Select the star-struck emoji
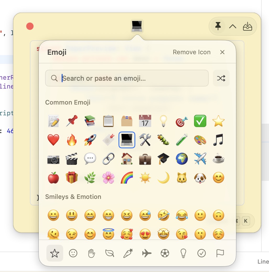The height and width of the screenshot is (272, 269). 164,234
